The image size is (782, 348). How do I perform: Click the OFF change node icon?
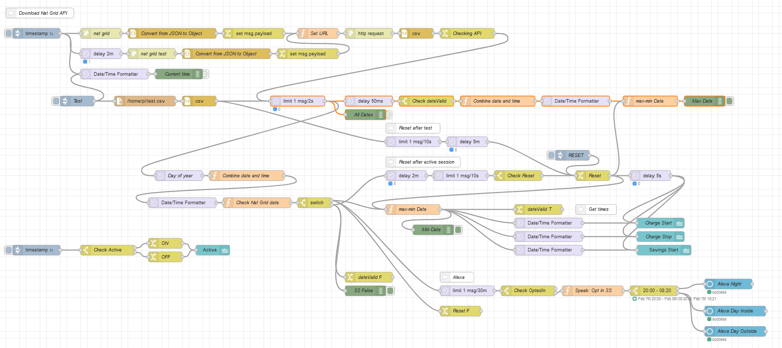coord(154,257)
